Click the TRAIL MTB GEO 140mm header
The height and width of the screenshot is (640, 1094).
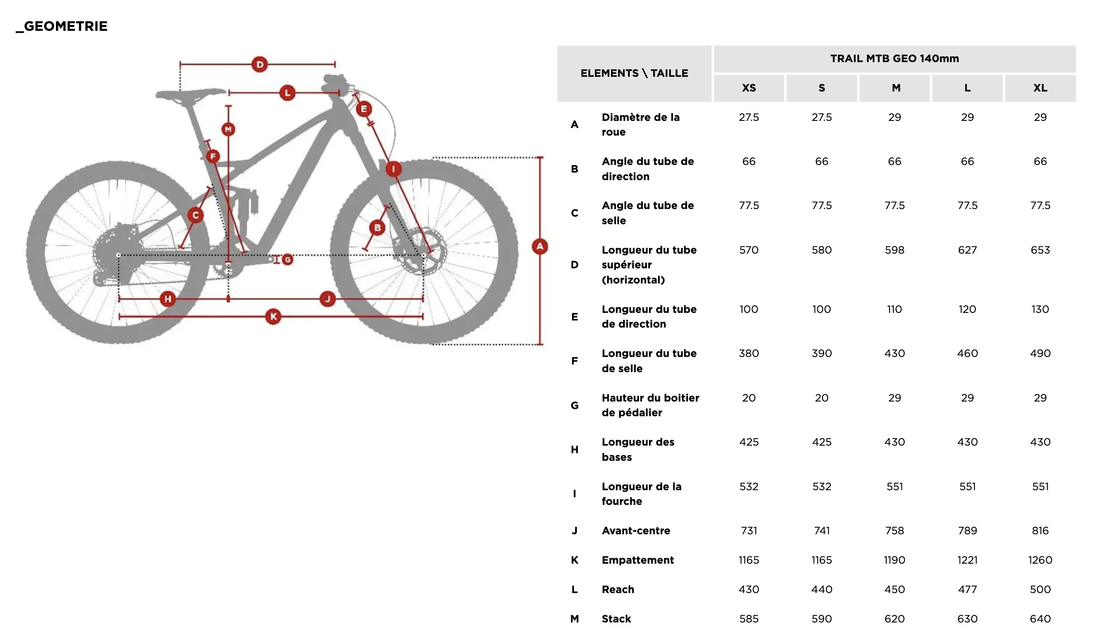pyautogui.click(x=894, y=59)
